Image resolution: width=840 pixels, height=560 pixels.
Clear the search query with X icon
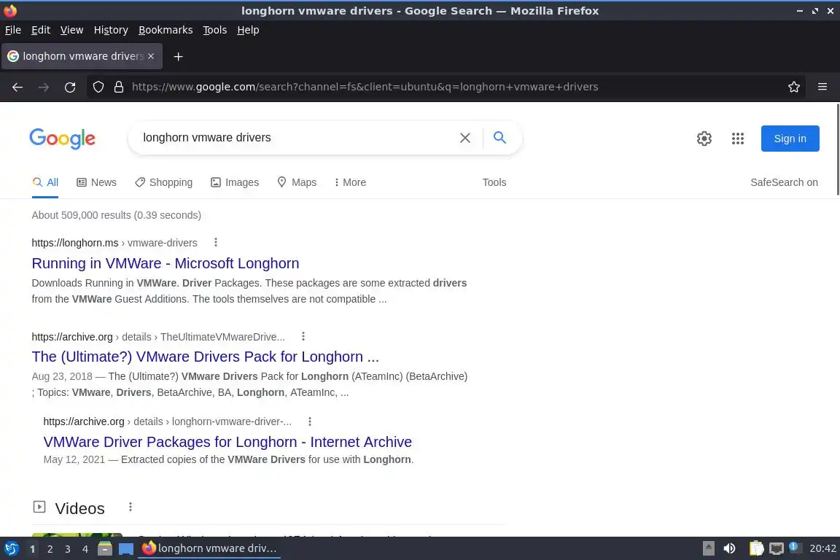coord(465,138)
